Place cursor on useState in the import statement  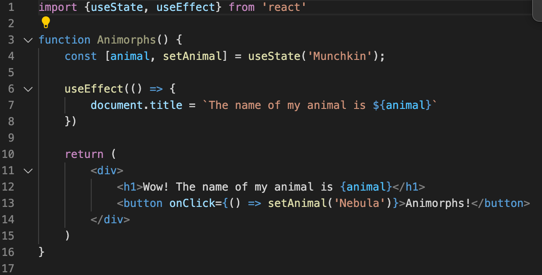pyautogui.click(x=117, y=7)
